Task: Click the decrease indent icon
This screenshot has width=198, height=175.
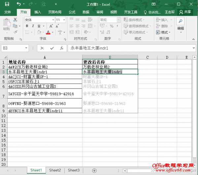Action: pyautogui.click(x=72, y=32)
